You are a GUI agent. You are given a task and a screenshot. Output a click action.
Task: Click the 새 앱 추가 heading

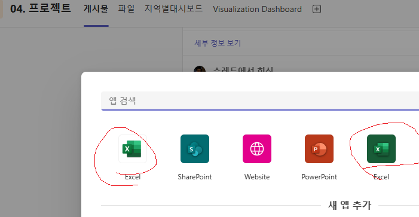click(x=350, y=205)
